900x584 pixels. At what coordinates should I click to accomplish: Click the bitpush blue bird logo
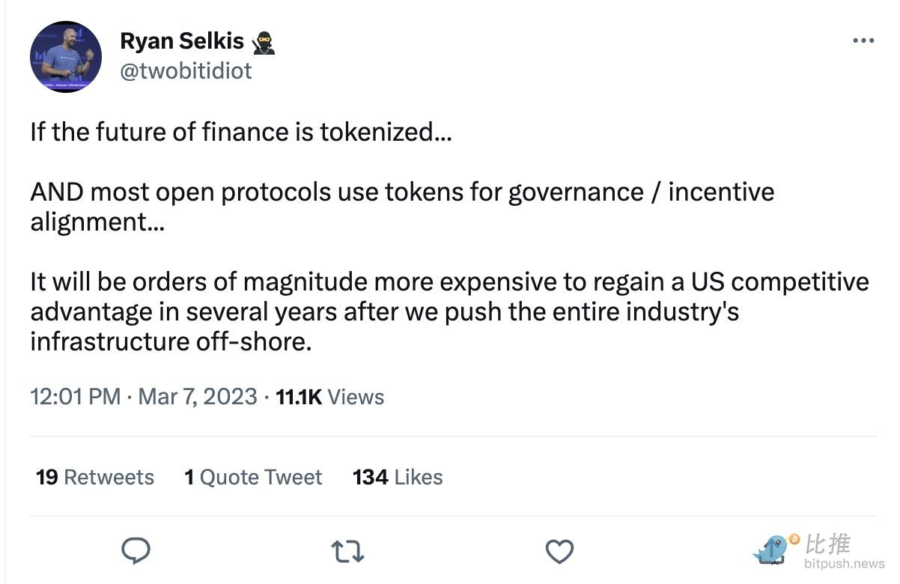(x=771, y=550)
